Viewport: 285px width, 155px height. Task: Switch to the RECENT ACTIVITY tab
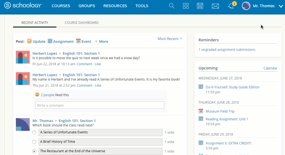click(x=35, y=23)
